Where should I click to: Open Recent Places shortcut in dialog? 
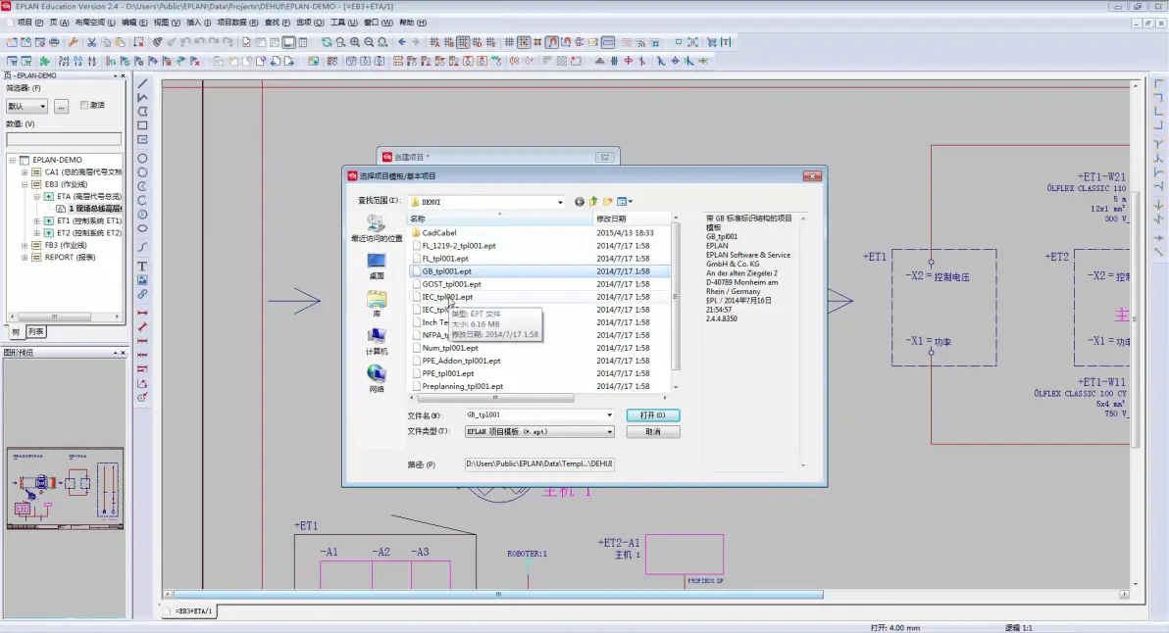coord(377,228)
